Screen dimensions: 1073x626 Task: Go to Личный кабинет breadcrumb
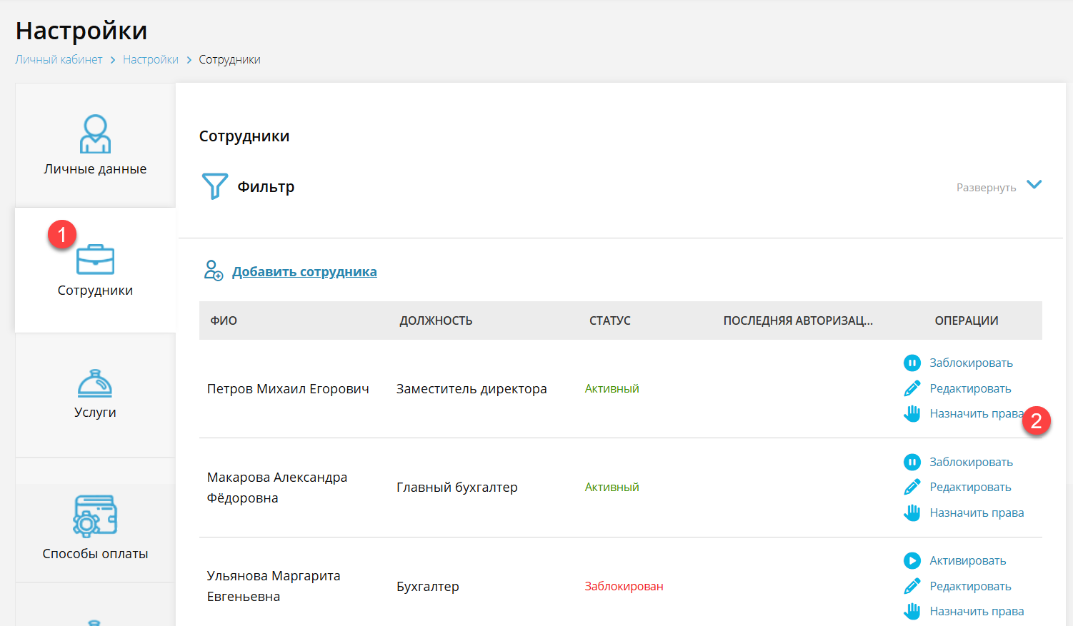click(59, 60)
